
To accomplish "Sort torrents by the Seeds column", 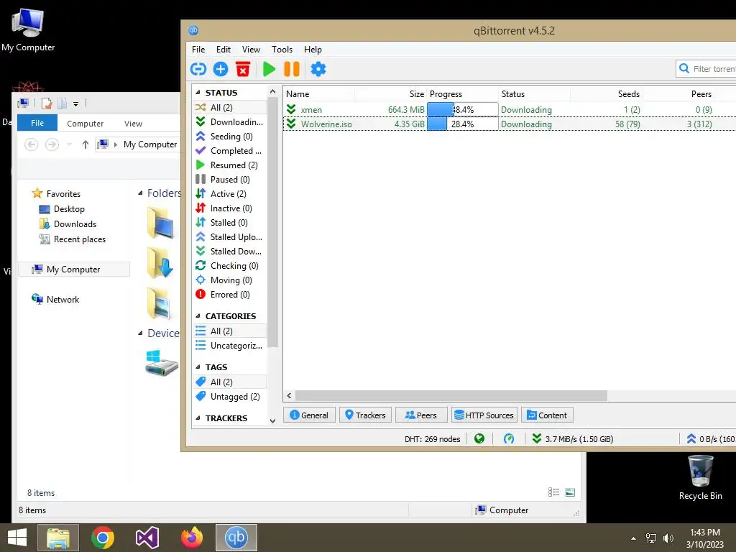I will [607, 94].
